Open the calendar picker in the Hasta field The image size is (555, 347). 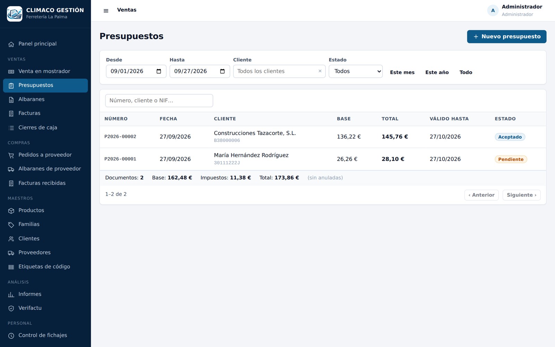[x=222, y=71]
